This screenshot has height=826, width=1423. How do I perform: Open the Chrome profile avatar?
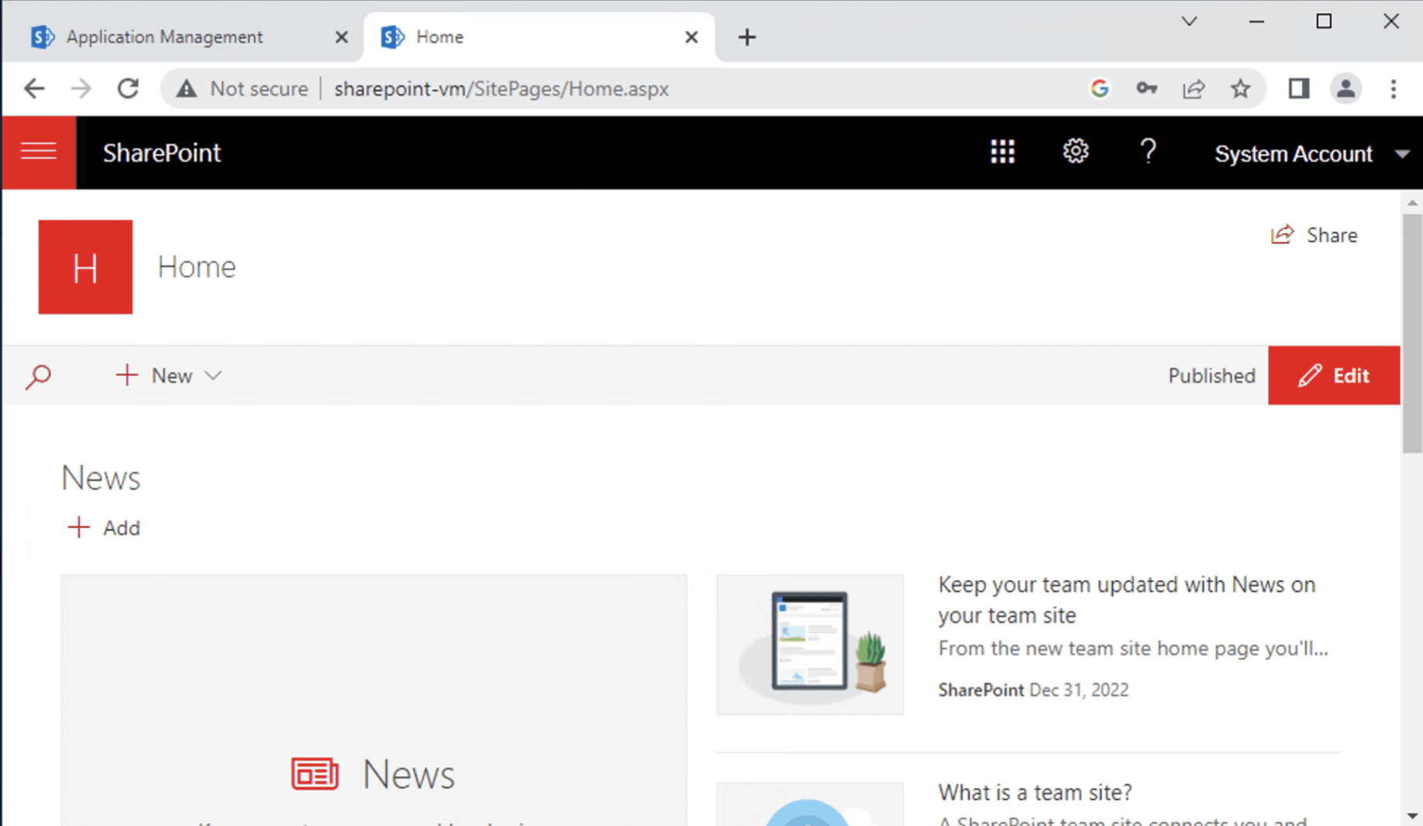[x=1346, y=89]
